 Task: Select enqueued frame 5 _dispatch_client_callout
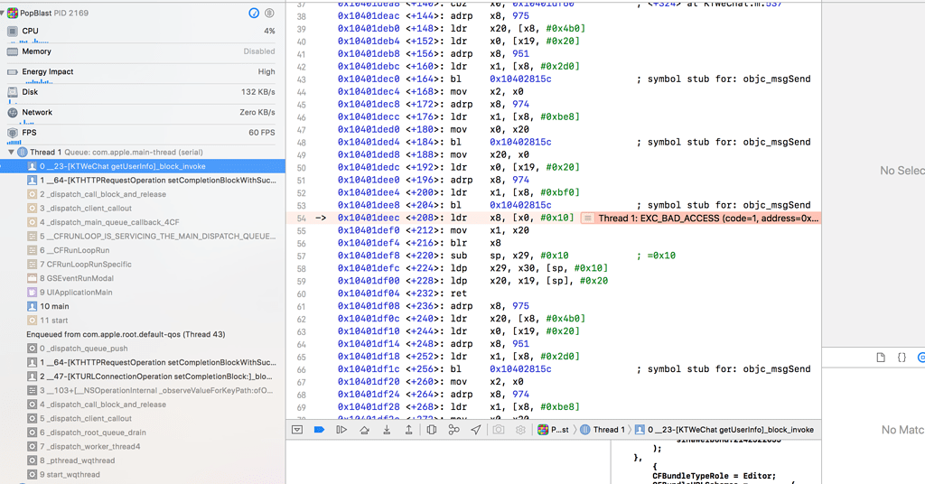pyautogui.click(x=142, y=419)
